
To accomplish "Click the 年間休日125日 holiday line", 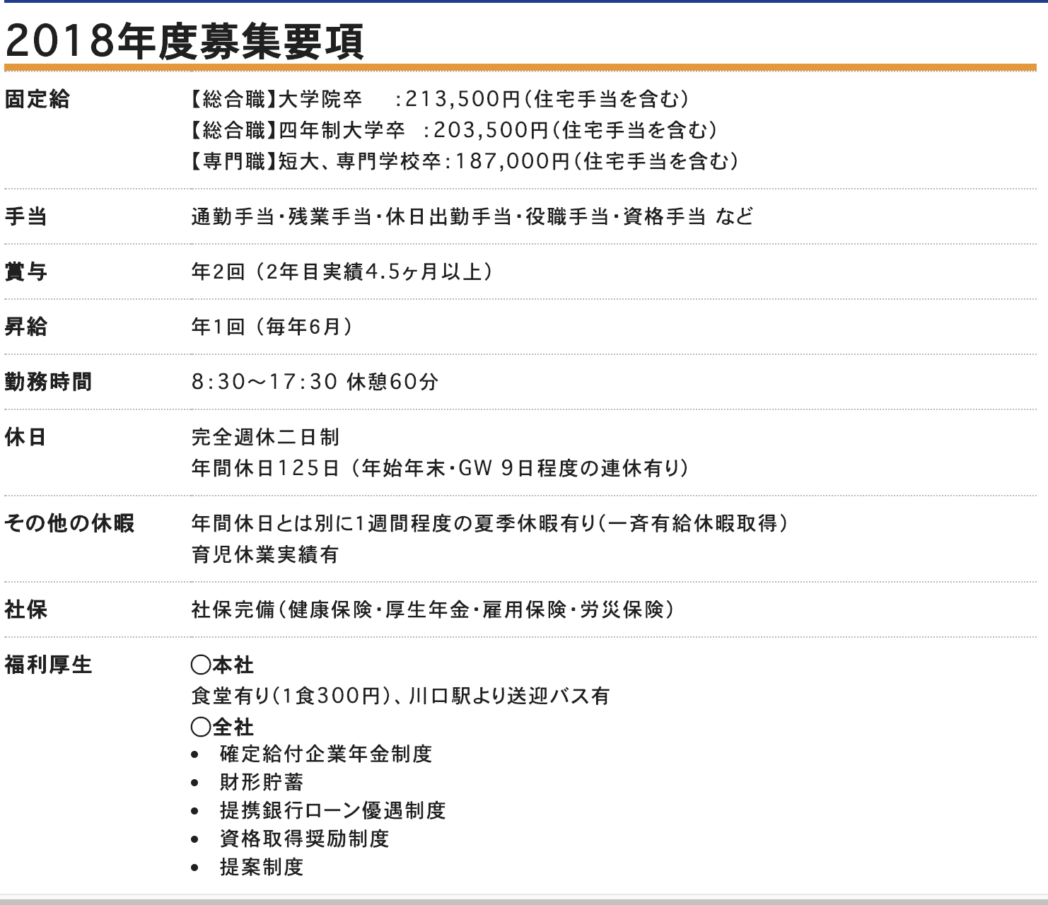I will 439,468.
